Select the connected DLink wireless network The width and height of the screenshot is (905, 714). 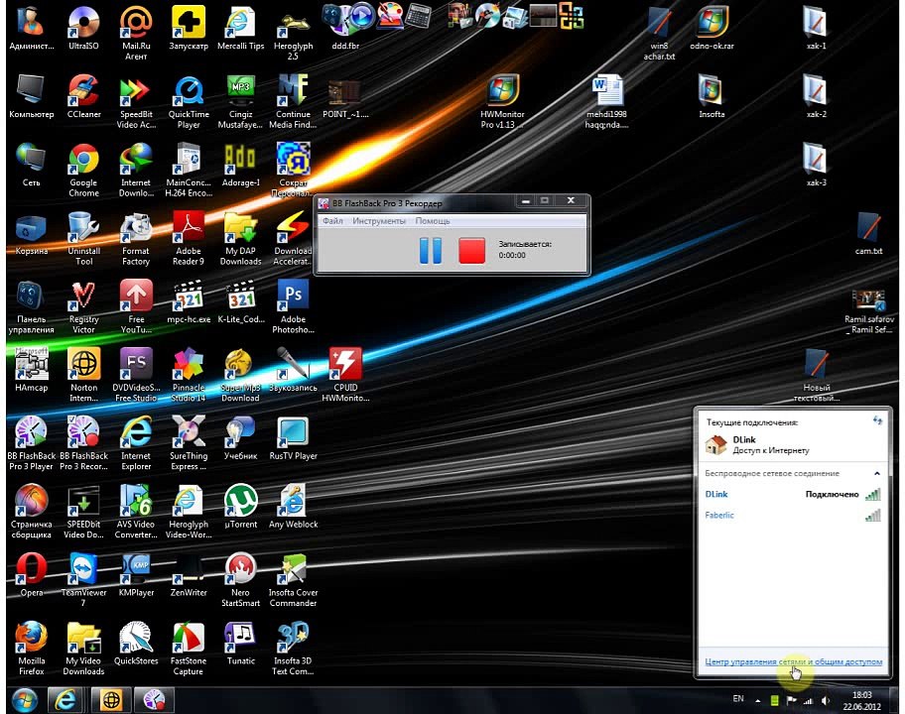click(793, 494)
